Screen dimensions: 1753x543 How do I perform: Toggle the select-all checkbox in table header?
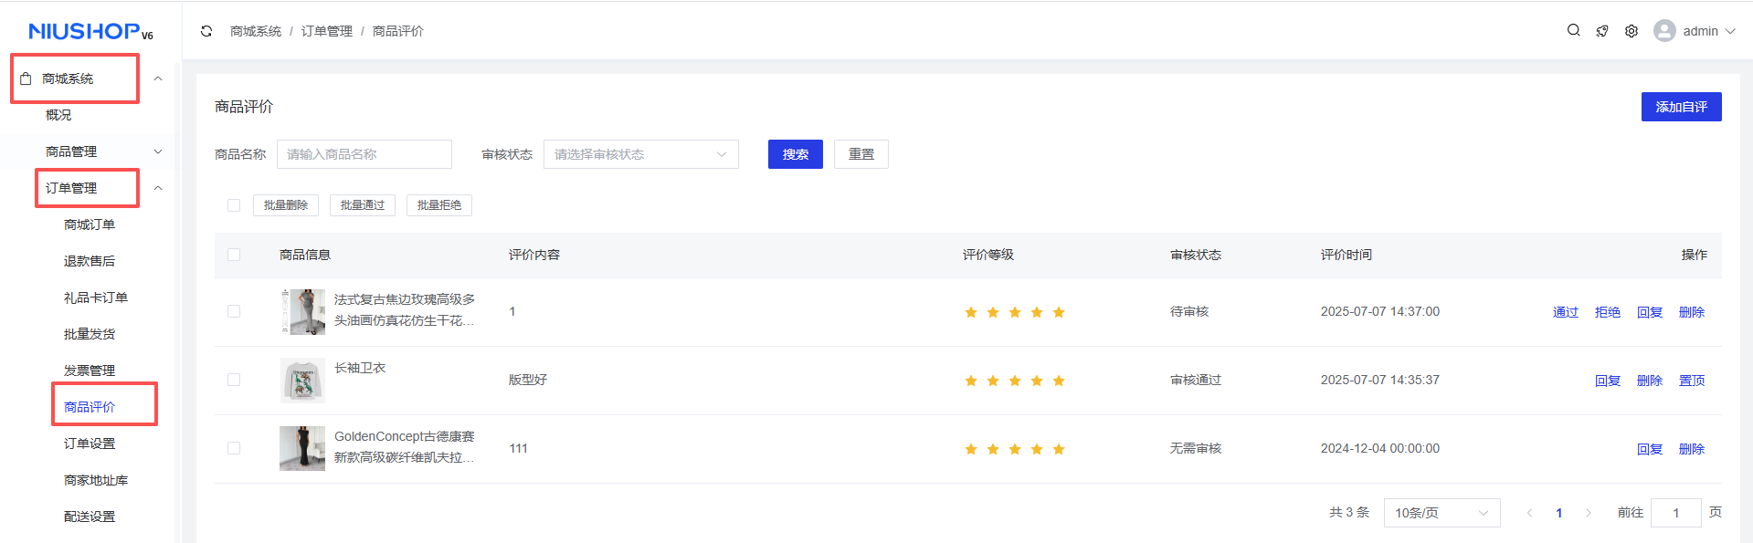tap(234, 255)
